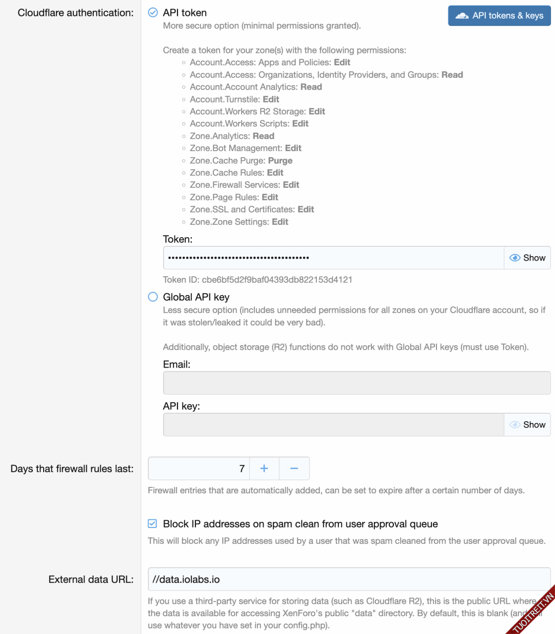This screenshot has height=634, width=555.
Task: Click the External data URL field
Action: 349,580
